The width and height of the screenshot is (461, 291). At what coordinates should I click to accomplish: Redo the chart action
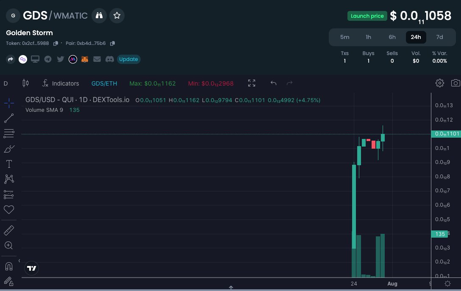coord(289,83)
